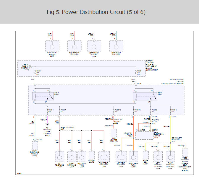This screenshot has height=186, width=199.
Task: Click the "To Courtesy Lamps" arrow connector
Action: tap(47, 124)
